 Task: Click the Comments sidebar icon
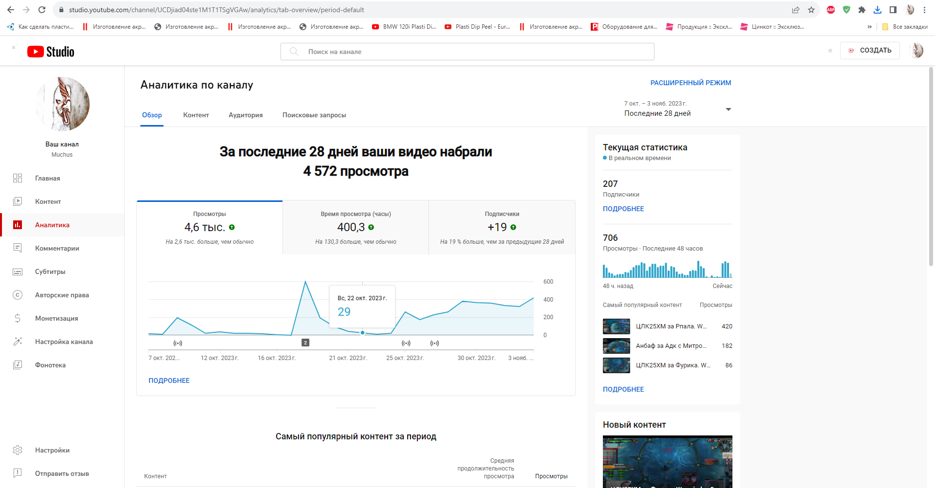coord(18,248)
